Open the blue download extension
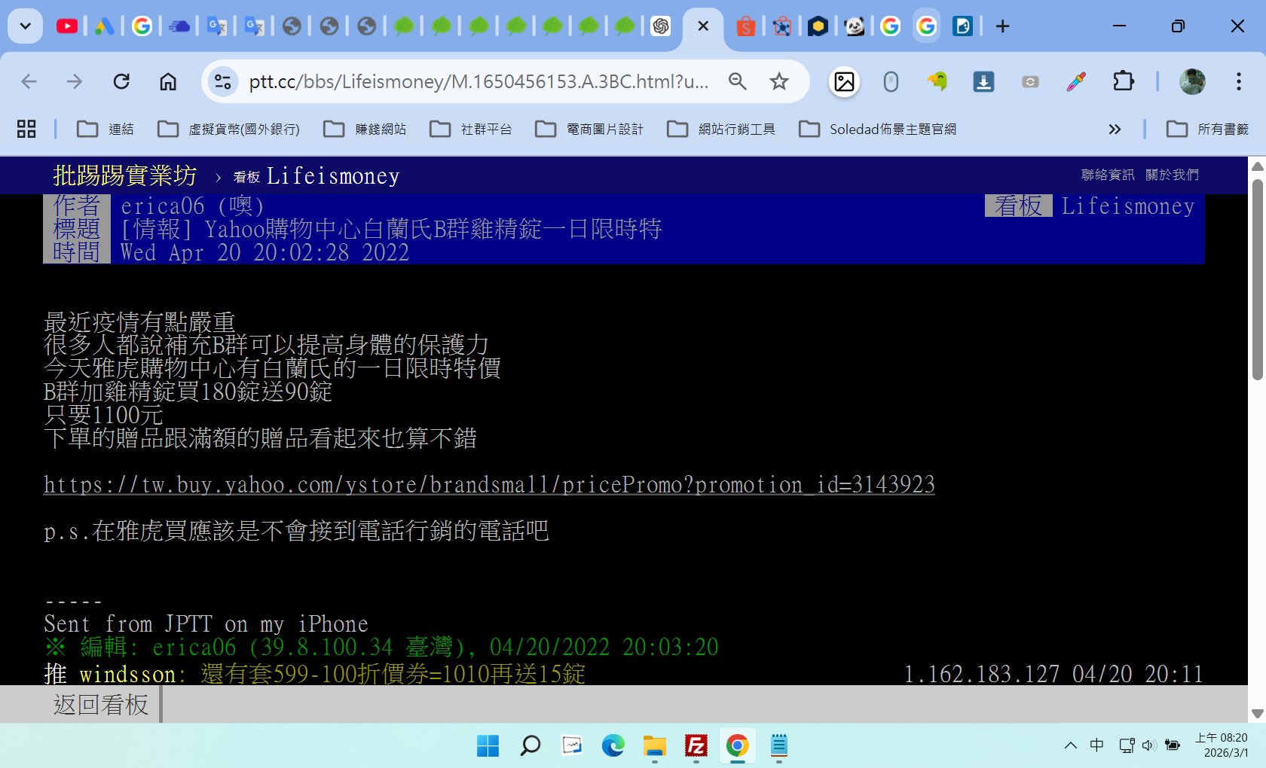Viewport: 1266px width, 768px height. (x=983, y=81)
